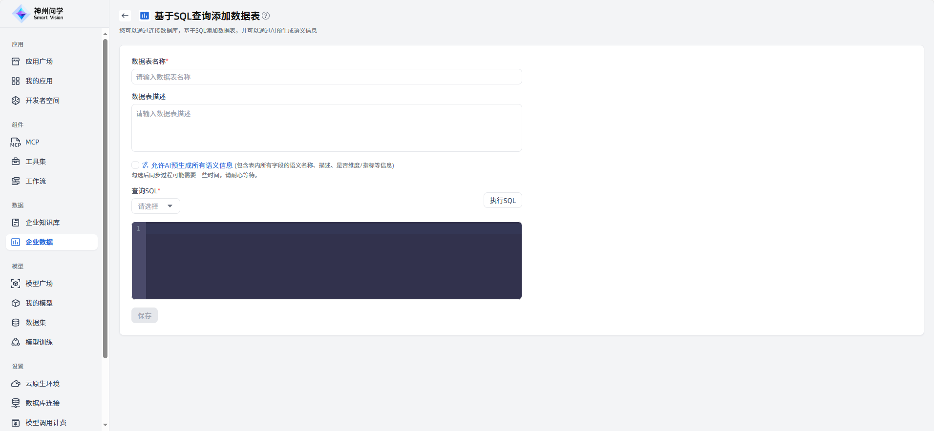The height and width of the screenshot is (431, 934).
Task: Click the 执行SQL button
Action: (502, 201)
